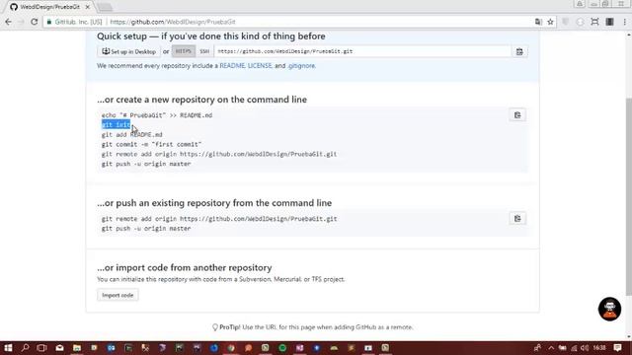Go back with the browser back arrow

9,22
